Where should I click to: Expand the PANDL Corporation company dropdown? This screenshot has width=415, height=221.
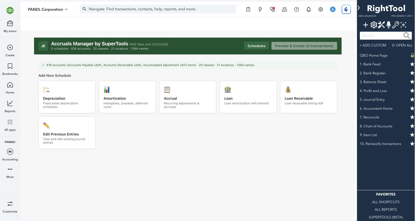pyautogui.click(x=48, y=9)
